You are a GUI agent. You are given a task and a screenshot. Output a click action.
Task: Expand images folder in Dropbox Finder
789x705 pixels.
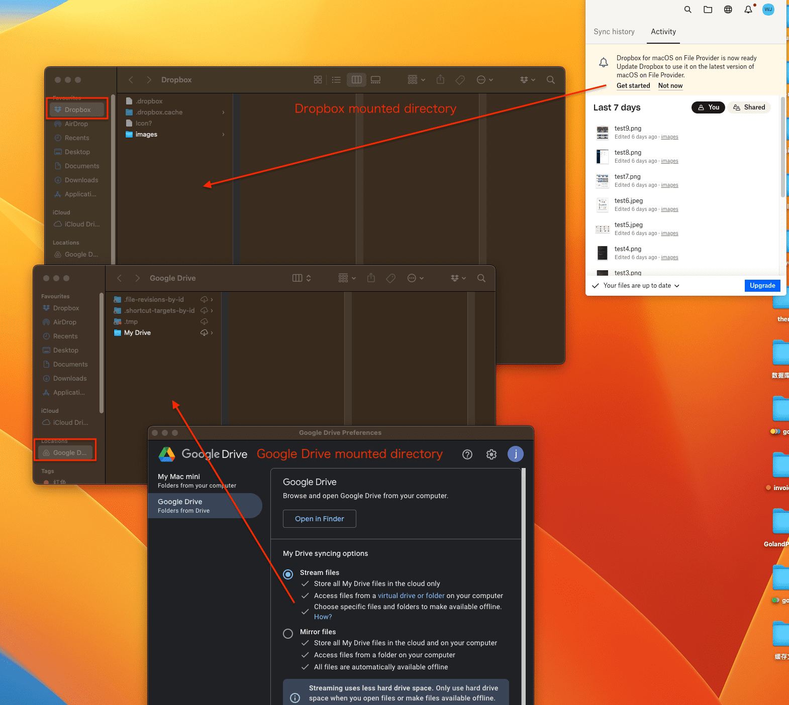click(x=223, y=135)
